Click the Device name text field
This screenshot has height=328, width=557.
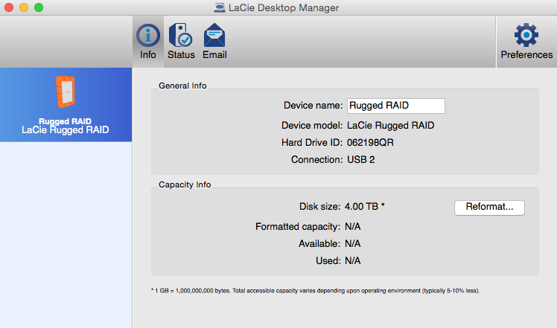pos(395,106)
